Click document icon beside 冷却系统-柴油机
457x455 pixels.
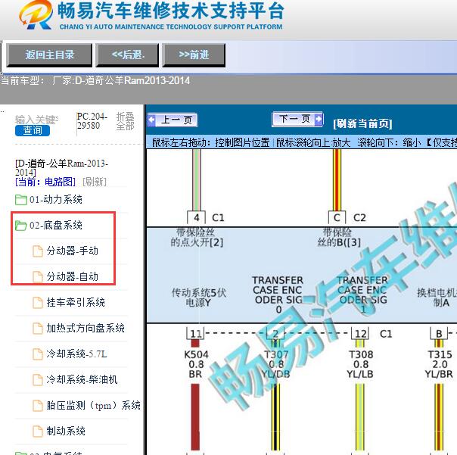click(38, 379)
